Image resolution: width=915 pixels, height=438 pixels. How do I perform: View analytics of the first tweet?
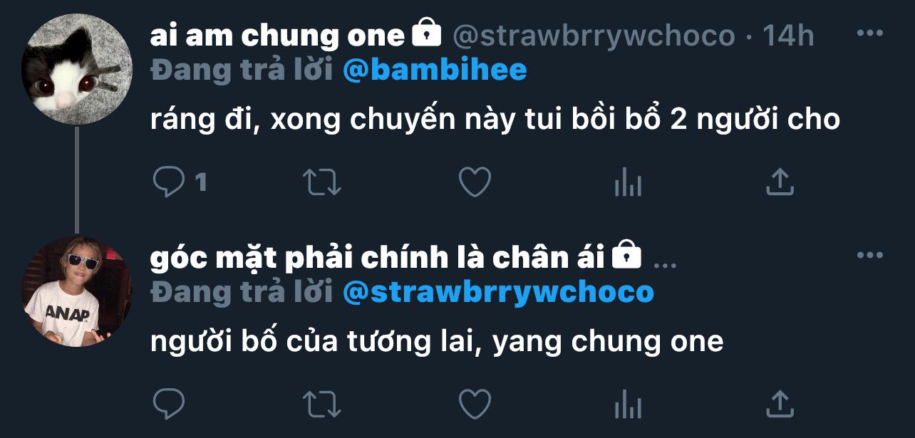tap(628, 184)
